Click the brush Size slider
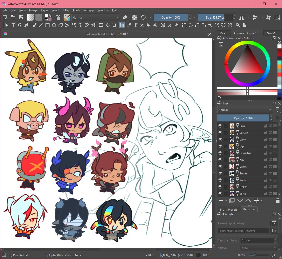Image resolution: width=282 pixels, height=259 pixels. pyautogui.click(x=215, y=17)
